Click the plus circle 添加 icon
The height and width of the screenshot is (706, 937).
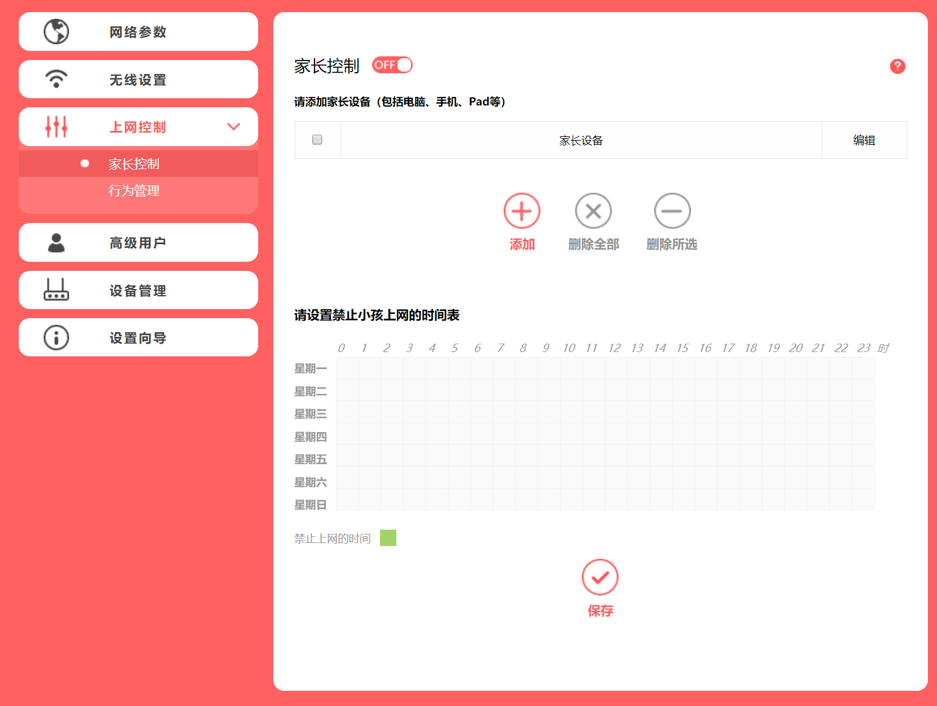pos(522,211)
